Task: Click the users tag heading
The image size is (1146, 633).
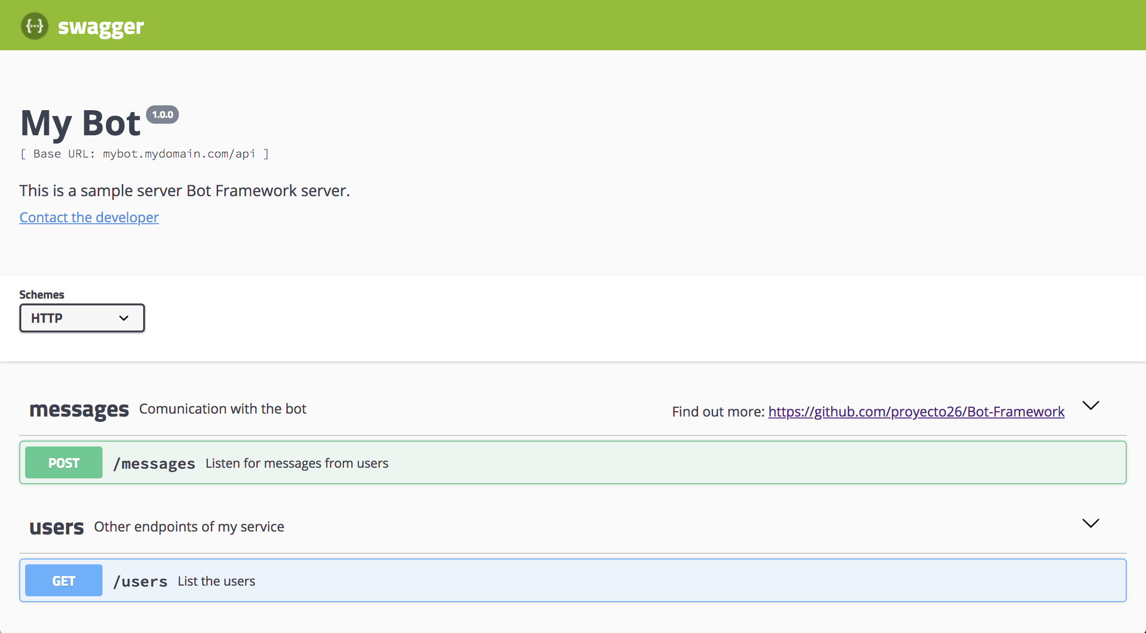Action: (x=57, y=527)
